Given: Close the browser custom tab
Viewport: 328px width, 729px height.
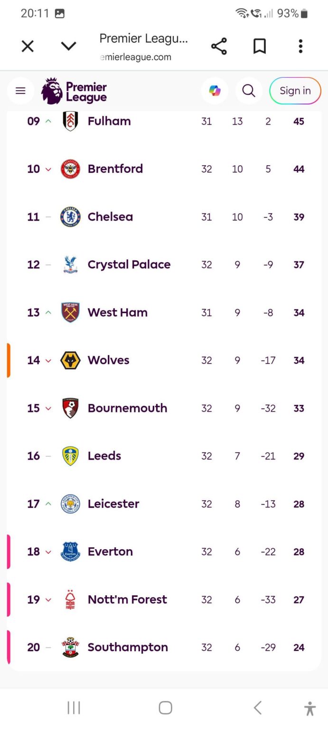Looking at the screenshot, I should coord(28,47).
